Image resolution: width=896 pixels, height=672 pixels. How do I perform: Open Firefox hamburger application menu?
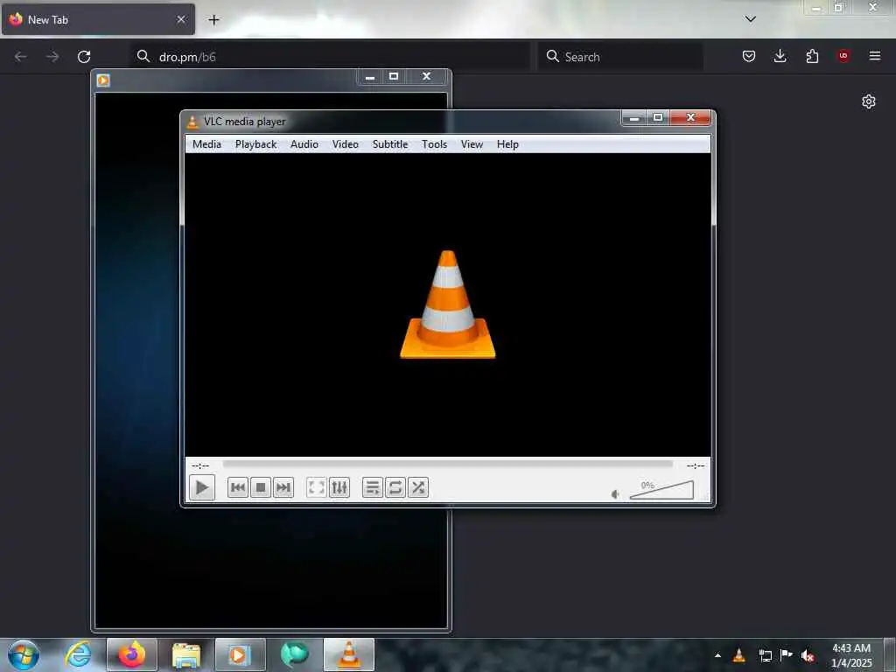tap(875, 56)
